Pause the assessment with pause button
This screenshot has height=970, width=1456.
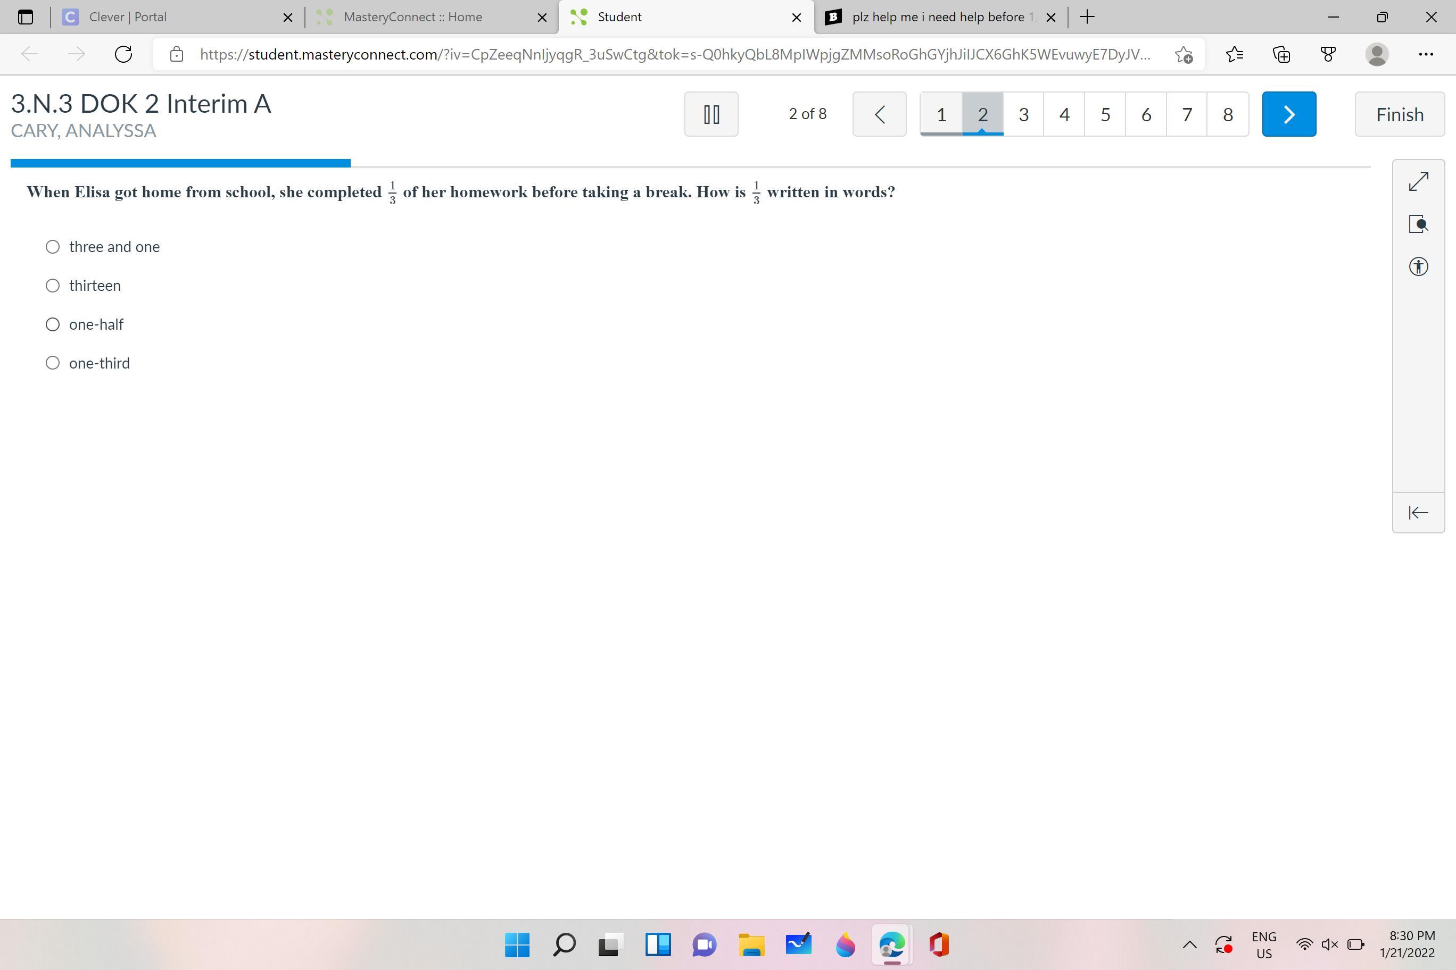(710, 114)
